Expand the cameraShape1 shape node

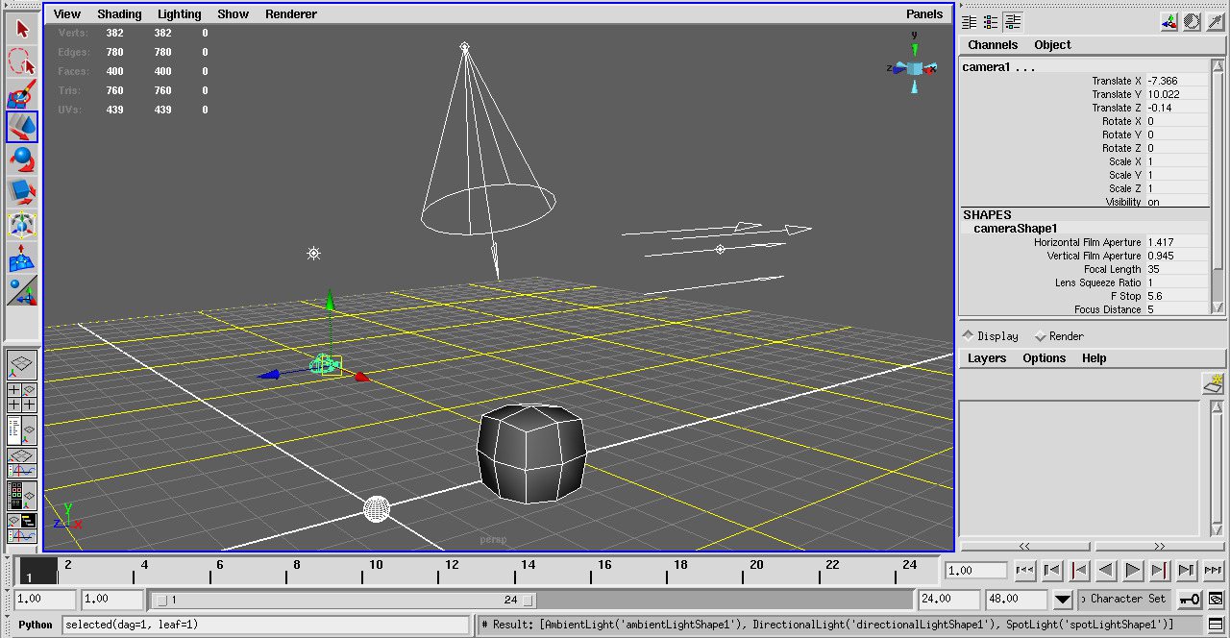pos(1015,229)
